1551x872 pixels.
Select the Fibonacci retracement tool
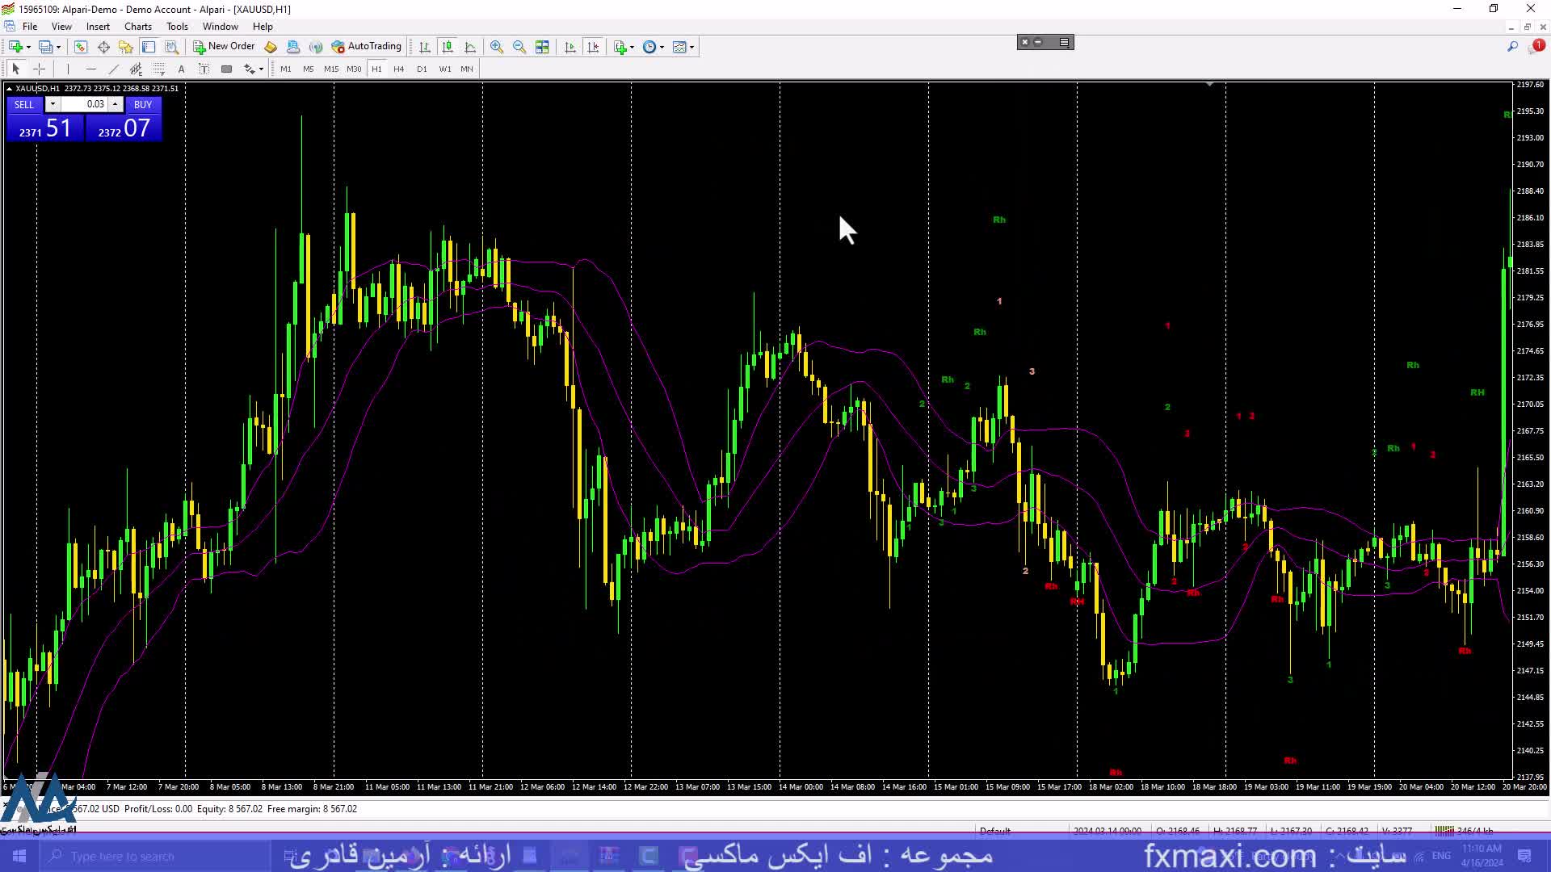pos(159,69)
